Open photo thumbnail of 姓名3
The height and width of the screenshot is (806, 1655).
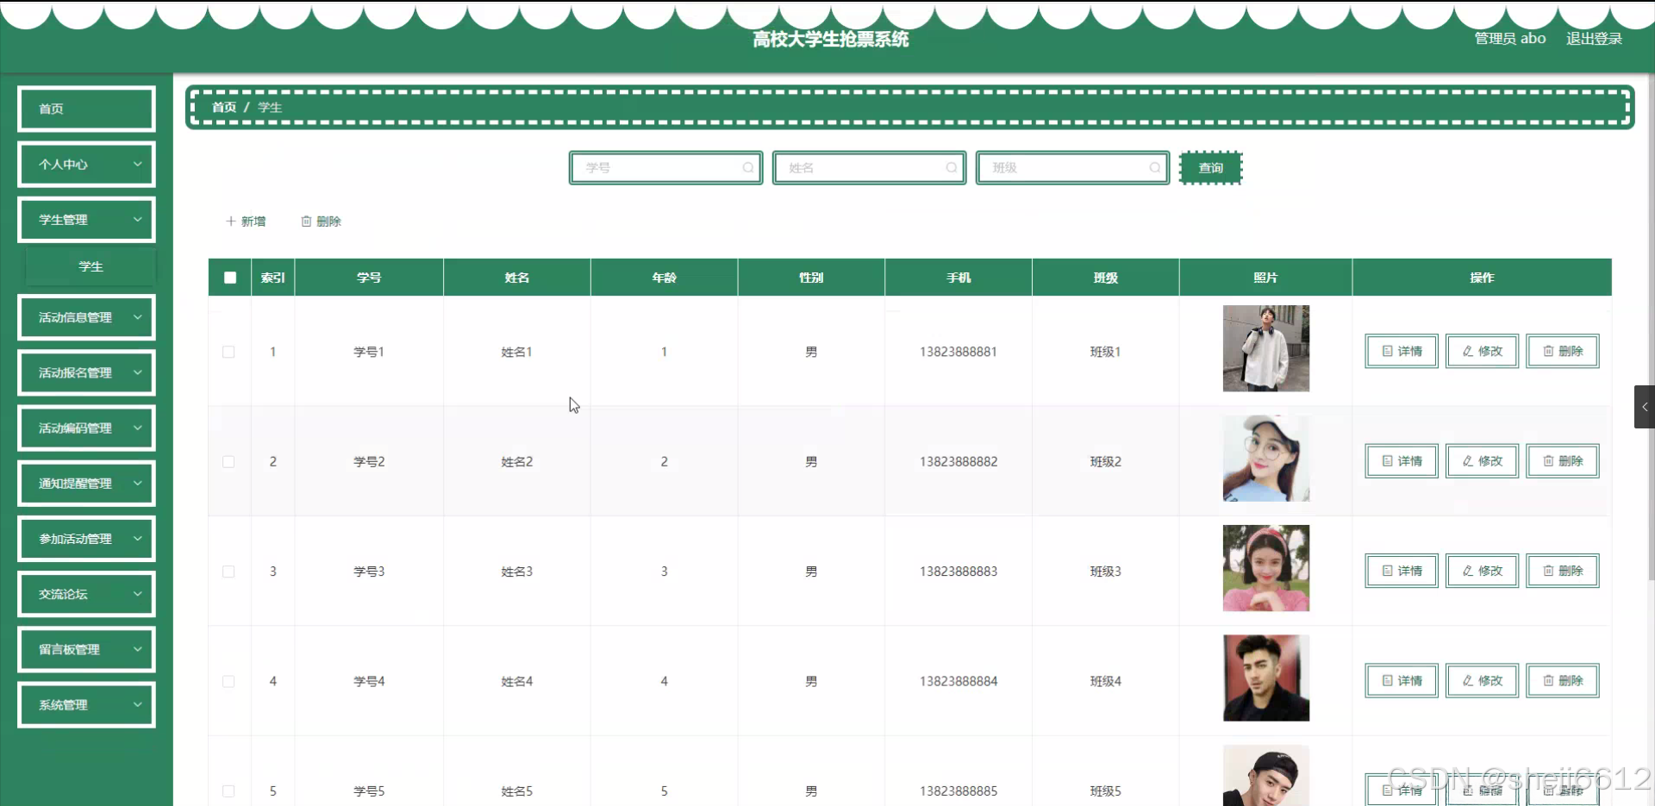(x=1265, y=568)
